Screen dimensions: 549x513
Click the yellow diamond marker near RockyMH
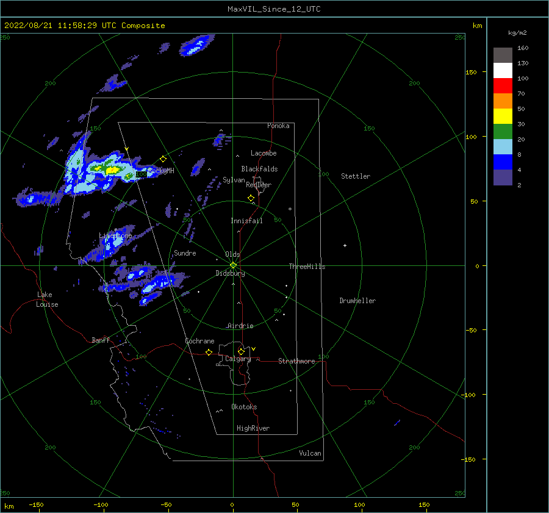pos(163,159)
